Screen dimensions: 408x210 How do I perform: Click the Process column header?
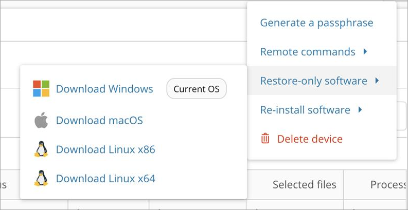click(x=388, y=184)
